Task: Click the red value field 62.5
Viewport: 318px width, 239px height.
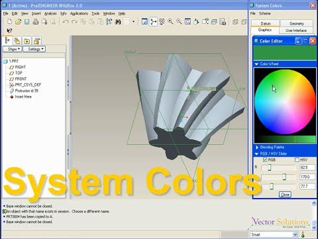Action: [307, 167]
